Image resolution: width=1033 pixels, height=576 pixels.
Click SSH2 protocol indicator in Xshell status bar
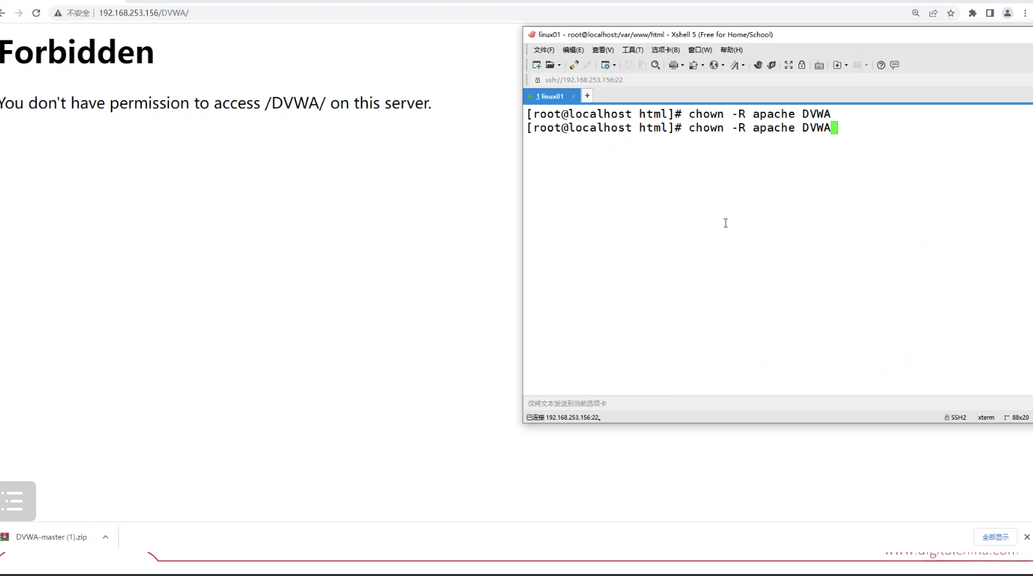click(955, 418)
